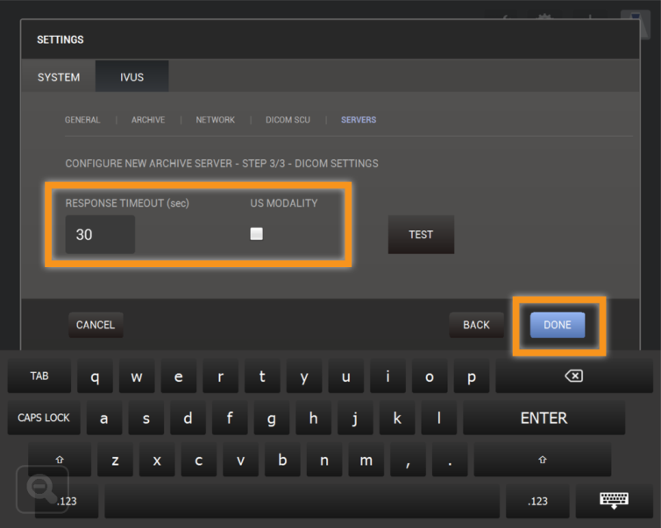
Task: Click the blue DONE button
Action: tap(558, 325)
